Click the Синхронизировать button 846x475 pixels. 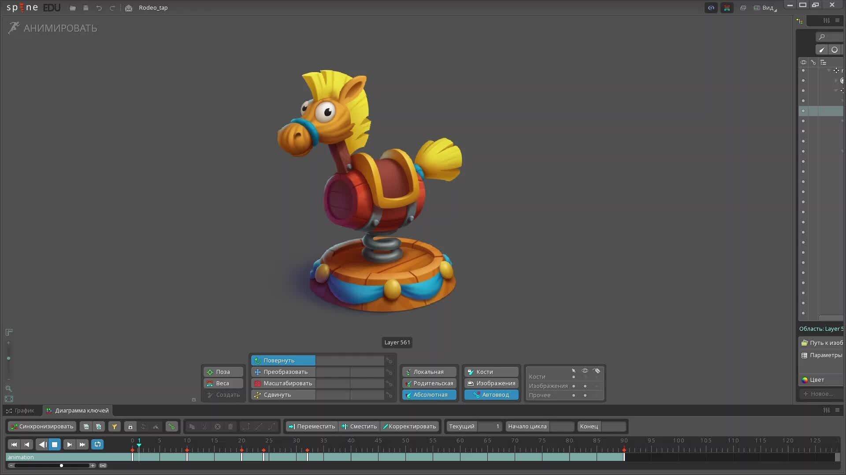tap(42, 427)
